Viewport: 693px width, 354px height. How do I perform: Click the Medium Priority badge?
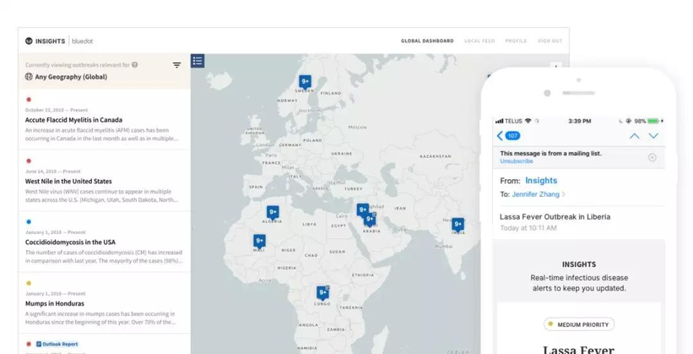pos(578,324)
